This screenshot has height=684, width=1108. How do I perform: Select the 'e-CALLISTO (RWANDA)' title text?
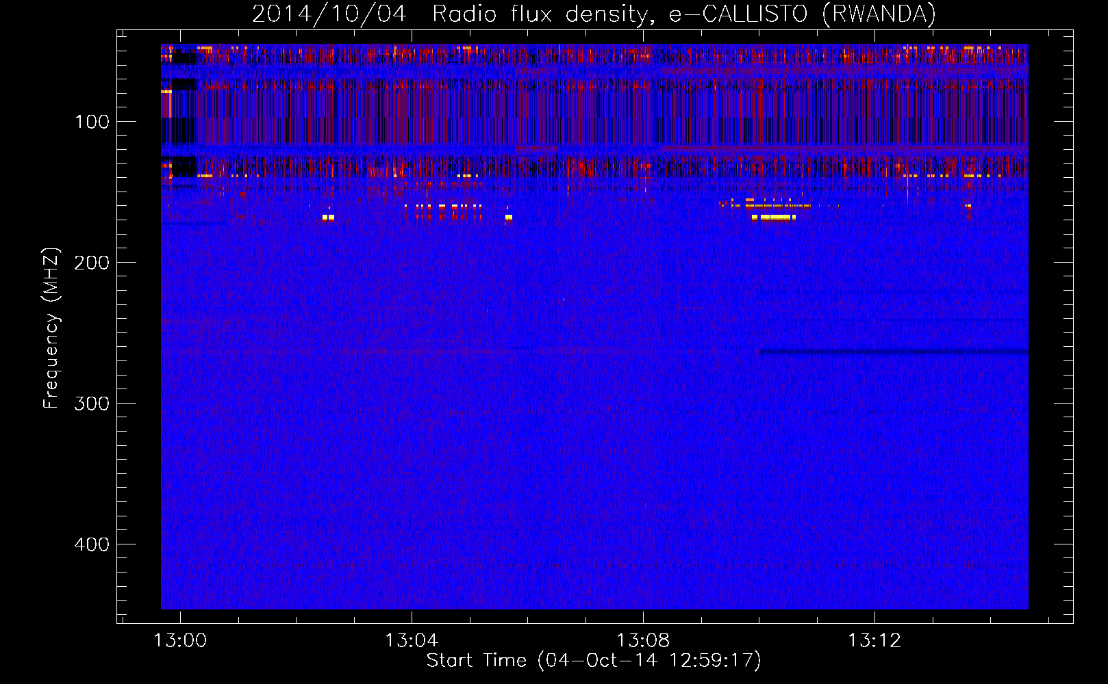tap(803, 14)
